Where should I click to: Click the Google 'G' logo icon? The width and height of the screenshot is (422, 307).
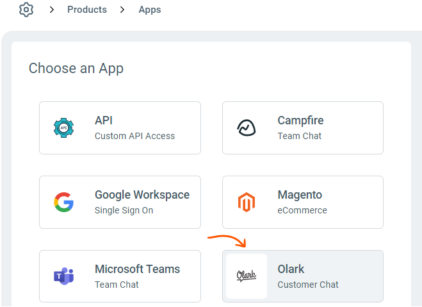[63, 203]
